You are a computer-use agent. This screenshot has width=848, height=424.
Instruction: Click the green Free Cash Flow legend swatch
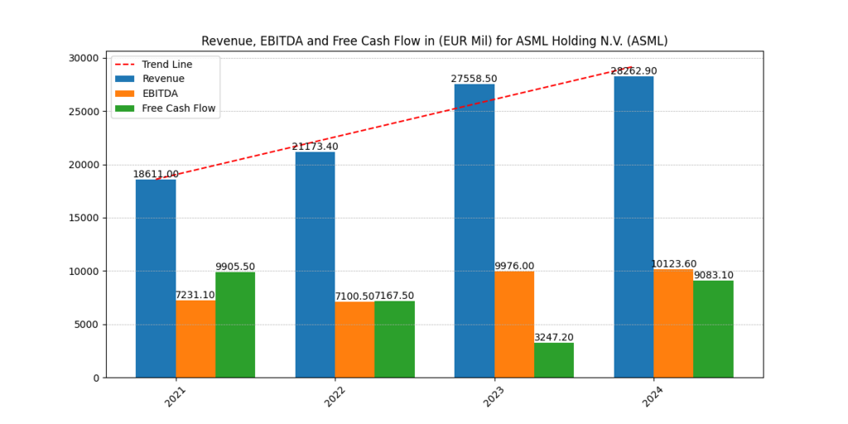[x=126, y=108]
